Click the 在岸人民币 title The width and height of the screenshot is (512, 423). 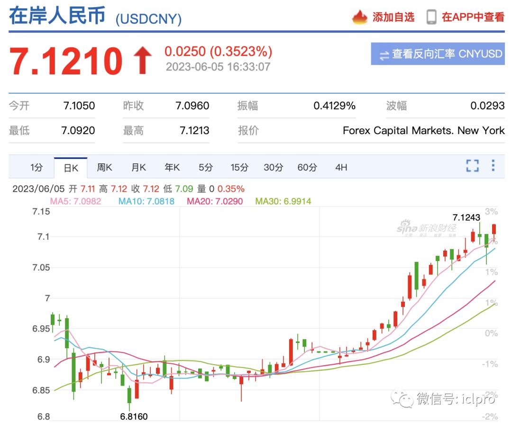coord(57,16)
